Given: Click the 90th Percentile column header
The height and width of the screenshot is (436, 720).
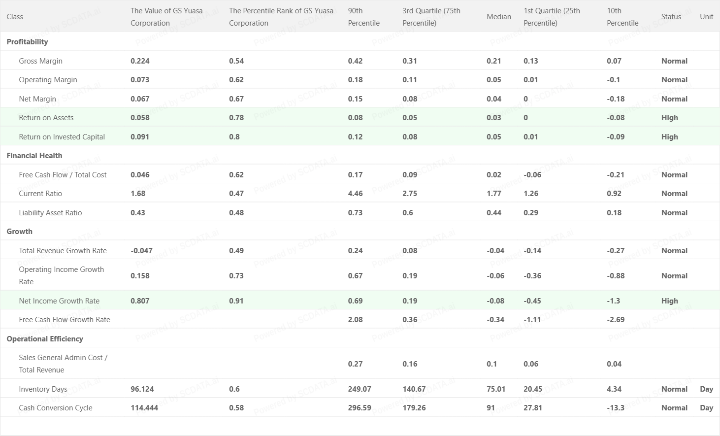Looking at the screenshot, I should coord(363,17).
